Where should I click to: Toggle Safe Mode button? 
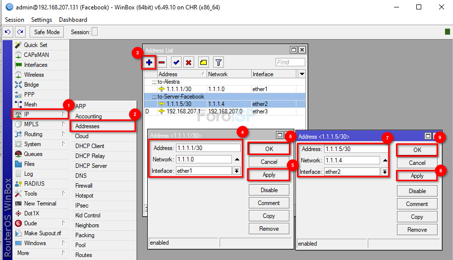click(x=47, y=32)
